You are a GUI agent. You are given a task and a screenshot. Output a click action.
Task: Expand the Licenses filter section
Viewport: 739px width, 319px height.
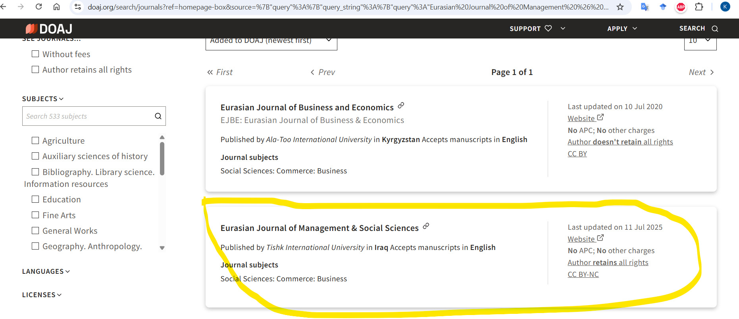tap(42, 295)
